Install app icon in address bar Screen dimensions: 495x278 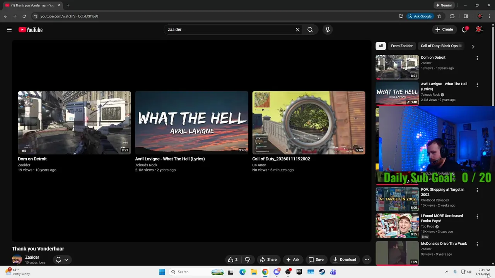[401, 16]
